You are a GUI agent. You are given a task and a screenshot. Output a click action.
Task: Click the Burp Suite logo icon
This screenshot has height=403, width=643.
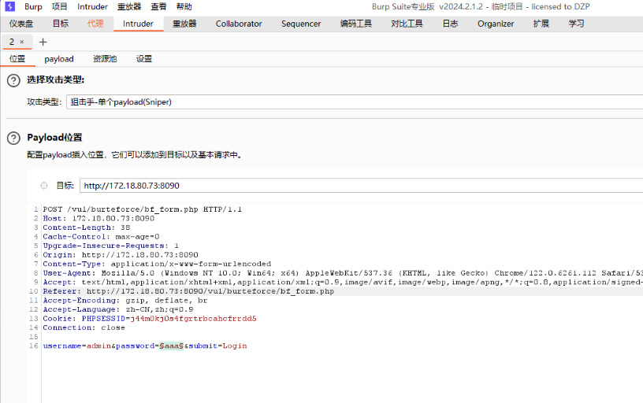point(9,6)
